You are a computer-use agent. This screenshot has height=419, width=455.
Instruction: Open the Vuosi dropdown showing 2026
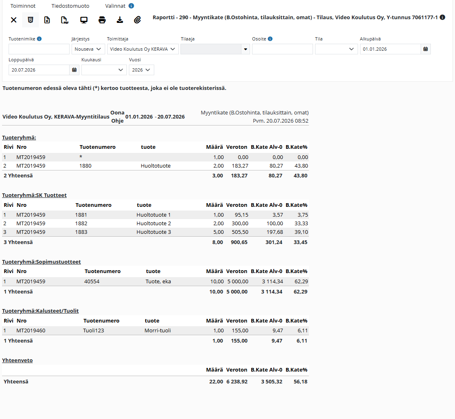141,70
